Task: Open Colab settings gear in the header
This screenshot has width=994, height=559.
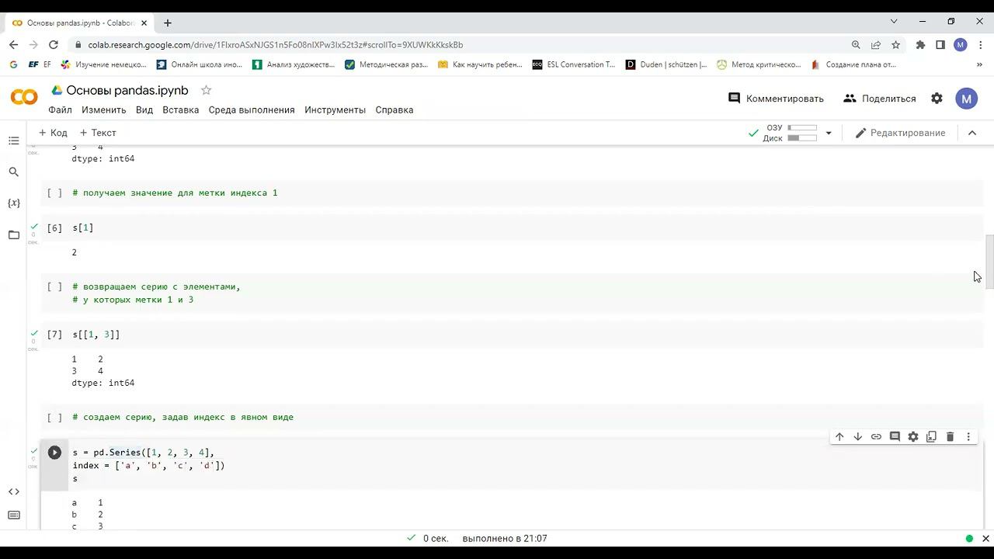Action: [x=937, y=99]
